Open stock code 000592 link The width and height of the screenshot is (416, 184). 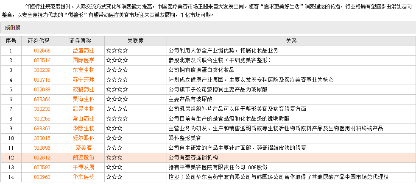coord(42,168)
